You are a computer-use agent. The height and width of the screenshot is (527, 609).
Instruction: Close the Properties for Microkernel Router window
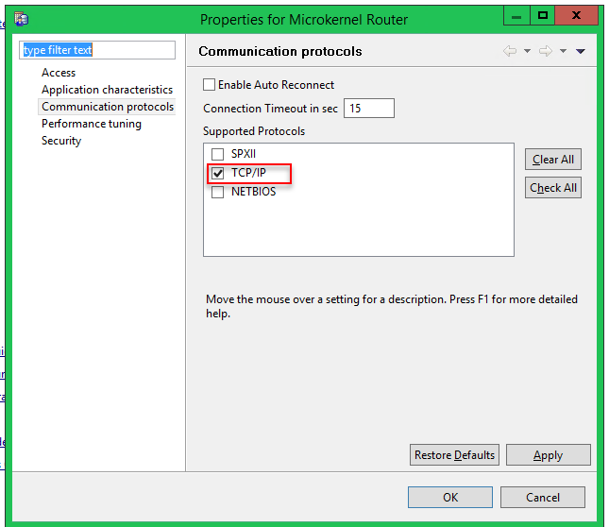point(576,16)
